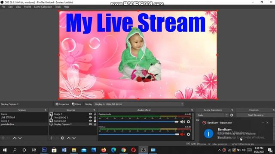Hide the background source
The width and height of the screenshot is (275, 154).
90,121
